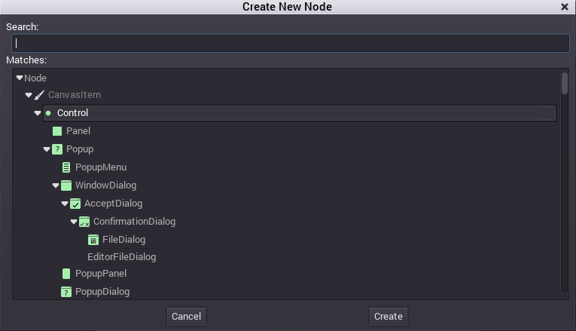576x331 pixels.
Task: Collapse the CanvasItem branch arrow
Action: point(29,95)
